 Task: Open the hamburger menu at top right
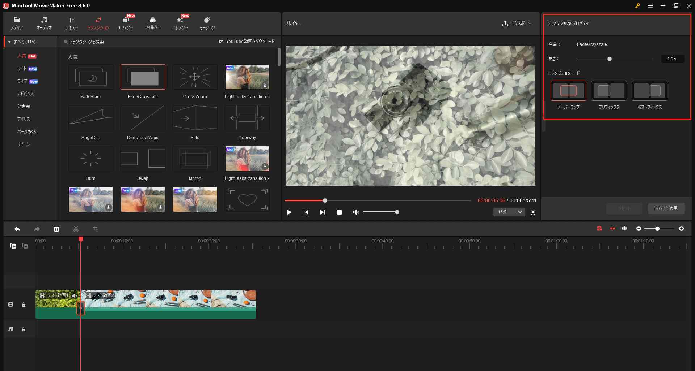pyautogui.click(x=650, y=5)
